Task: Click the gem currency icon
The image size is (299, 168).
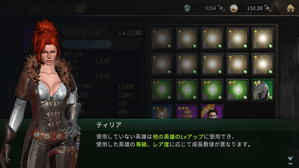Action: pos(187,8)
